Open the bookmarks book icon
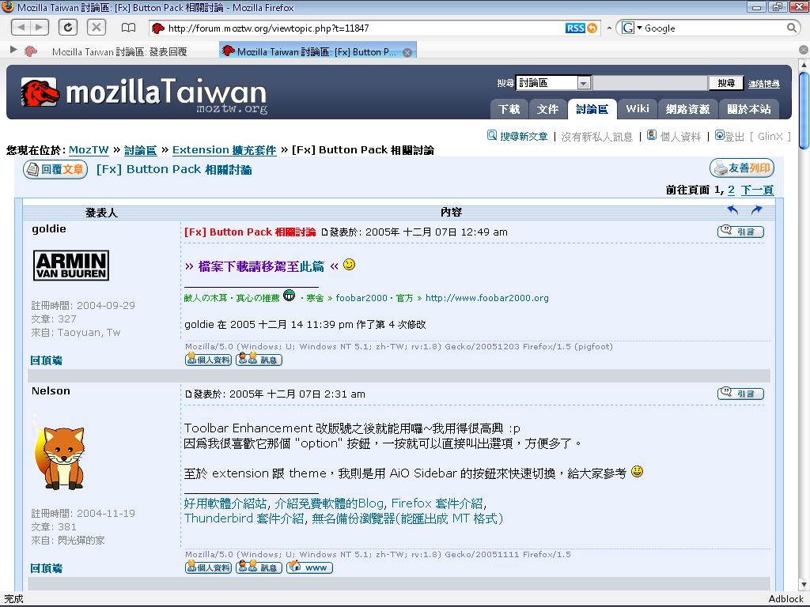The height and width of the screenshot is (607, 810). click(128, 28)
